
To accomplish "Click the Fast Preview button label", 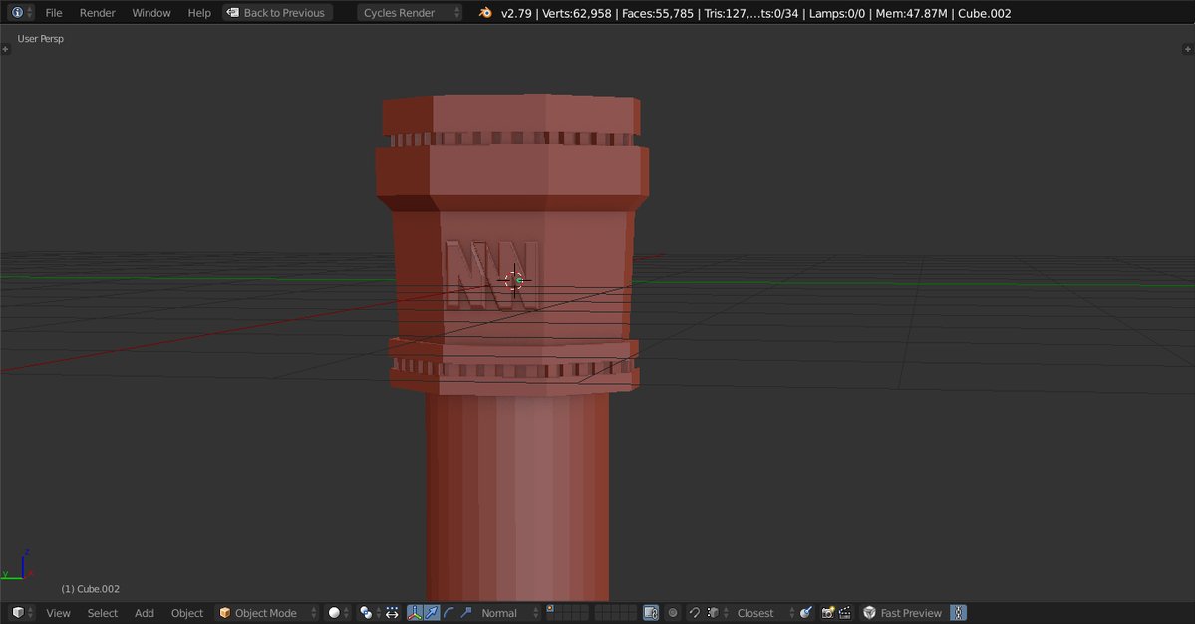I will (911, 613).
